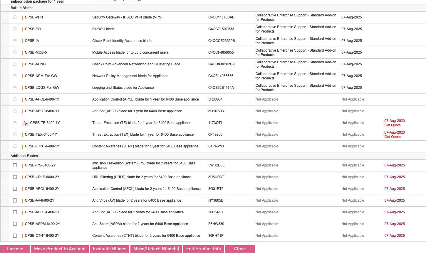Click certificate key C4CC11576BAB
Screen dimensions: 431x262
(x=221, y=17)
